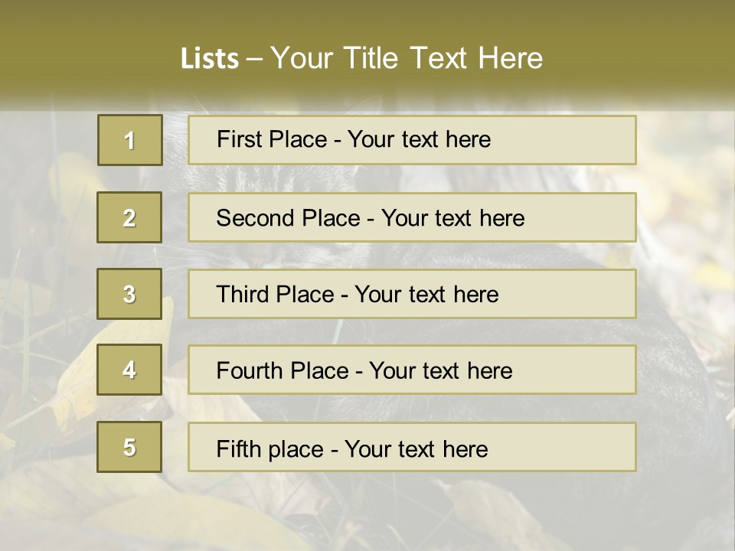Select the "Your Title Text Here" title text
This screenshot has width=735, height=551.
[407, 58]
